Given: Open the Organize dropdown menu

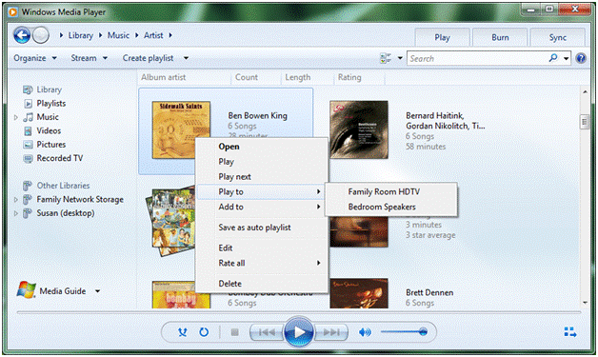Looking at the screenshot, I should (35, 58).
